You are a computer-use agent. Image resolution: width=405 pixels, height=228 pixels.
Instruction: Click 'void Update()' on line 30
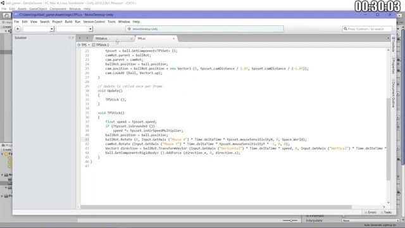point(110,91)
